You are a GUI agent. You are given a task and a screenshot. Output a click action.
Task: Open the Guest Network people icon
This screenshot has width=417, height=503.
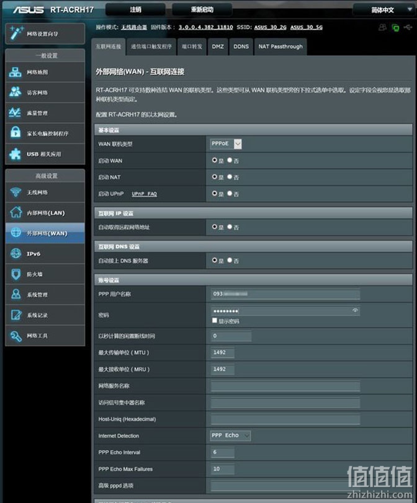(15, 92)
